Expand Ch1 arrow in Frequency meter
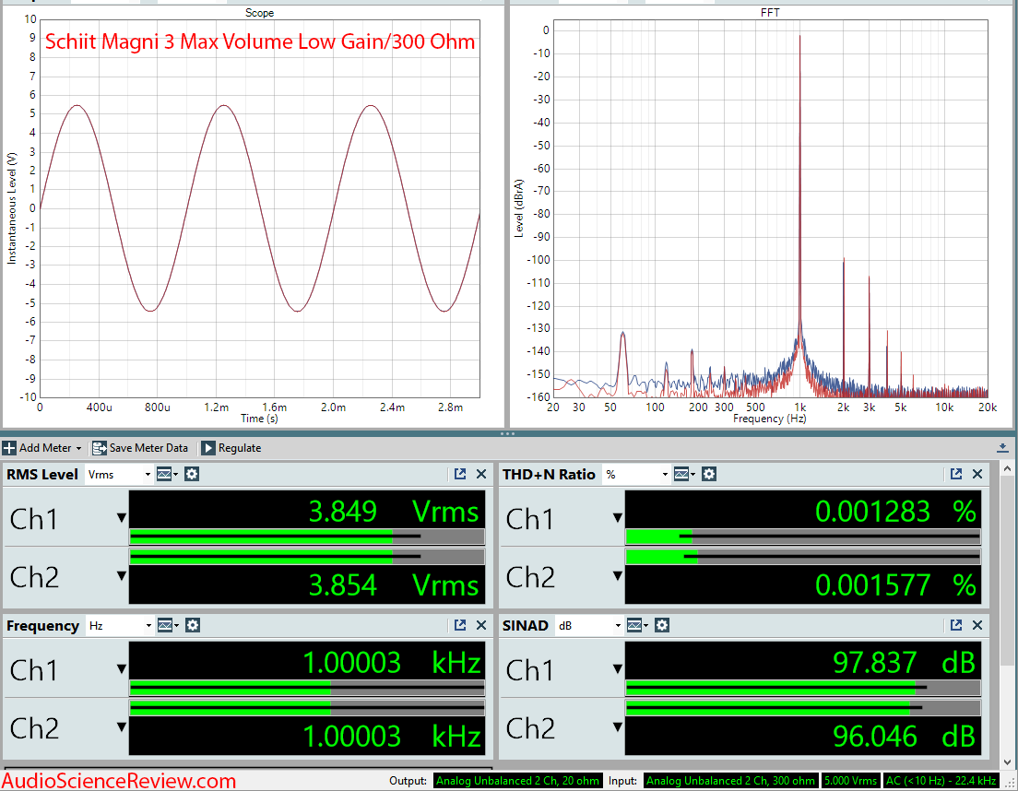 tap(122, 669)
